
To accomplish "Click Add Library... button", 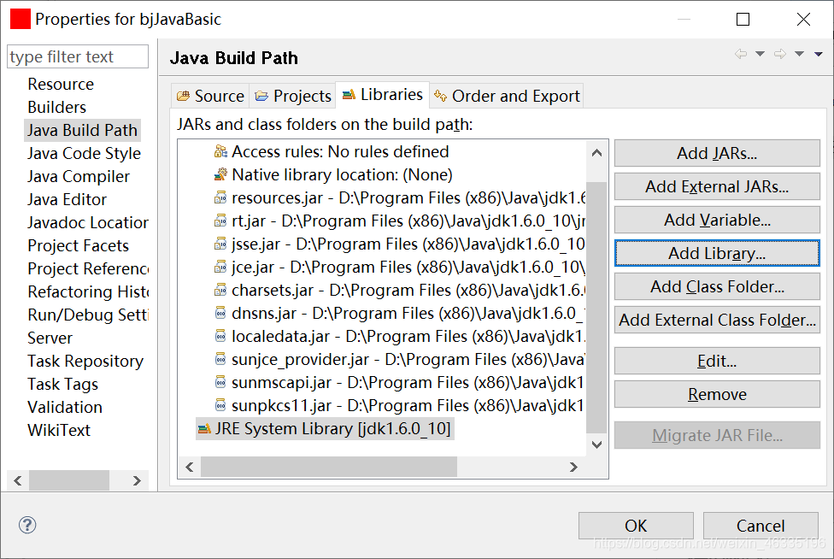I will tap(717, 253).
